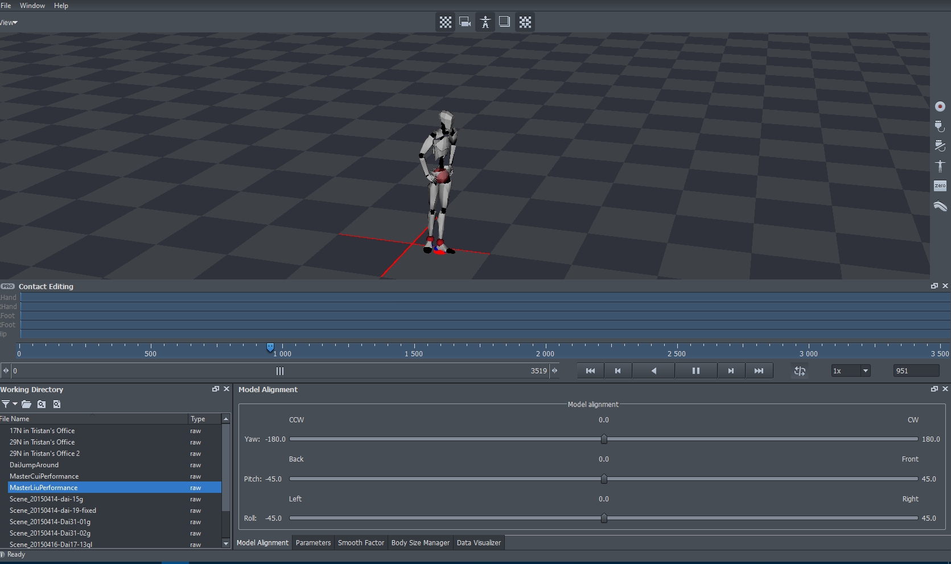The height and width of the screenshot is (564, 951).
Task: Toggle the body model display icon
Action: (485, 22)
